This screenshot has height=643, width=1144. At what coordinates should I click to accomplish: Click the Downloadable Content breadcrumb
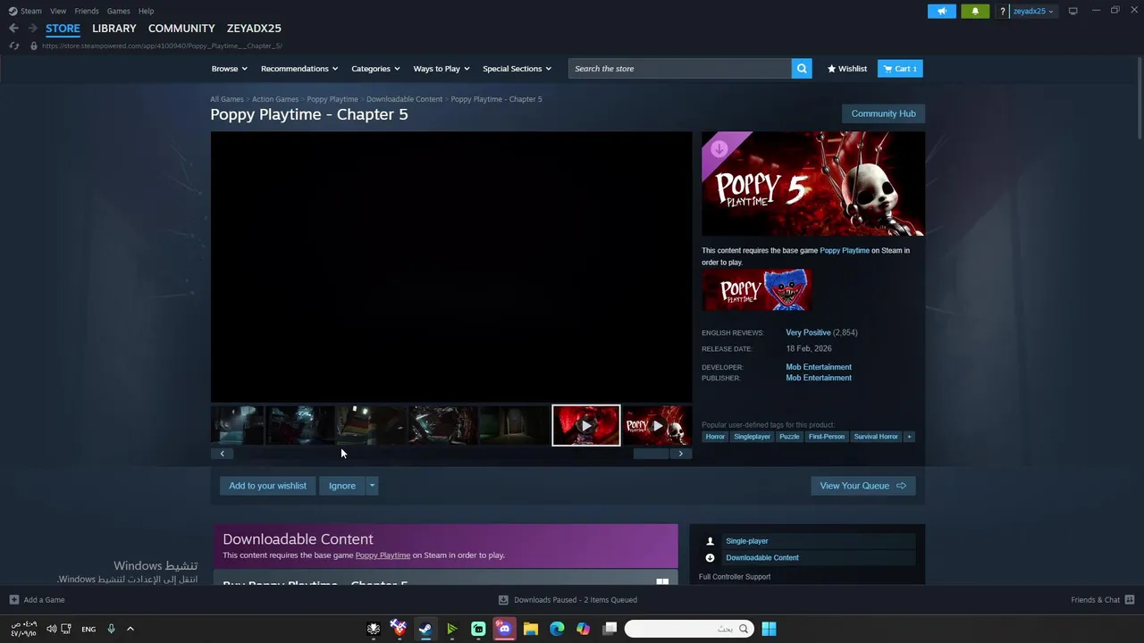pos(404,99)
